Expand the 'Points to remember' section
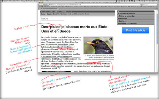 (136, 16)
